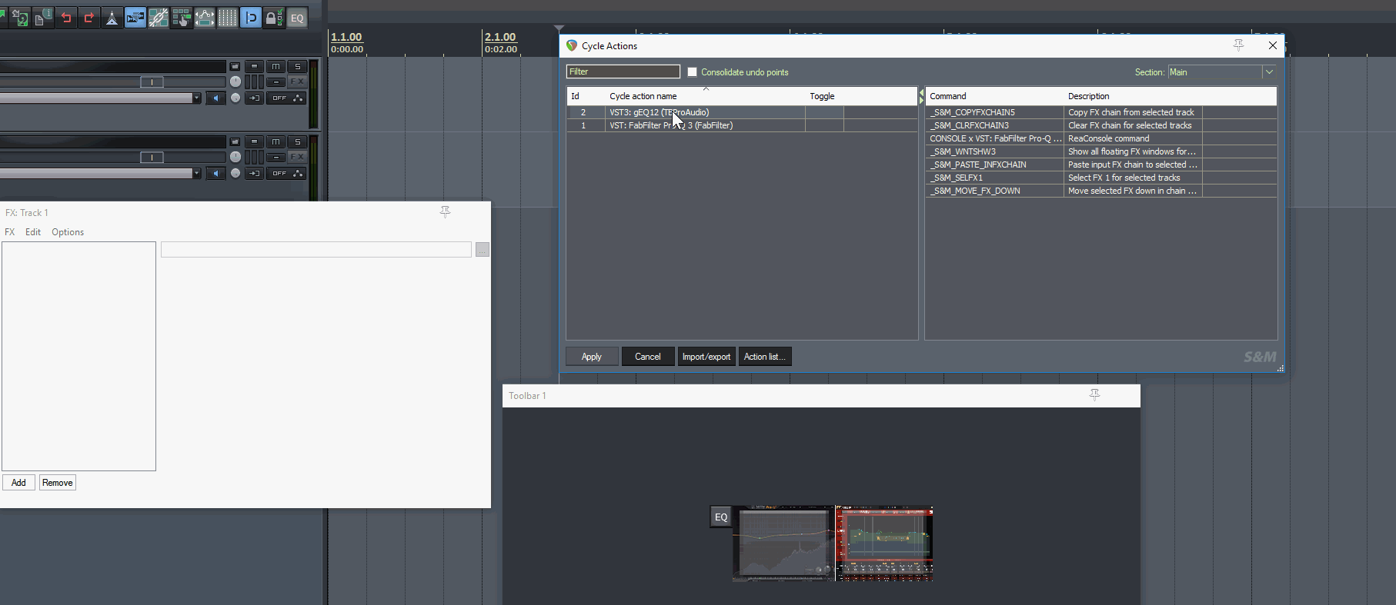
Task: Toggle item grouping chain-link icon
Action: (x=159, y=18)
